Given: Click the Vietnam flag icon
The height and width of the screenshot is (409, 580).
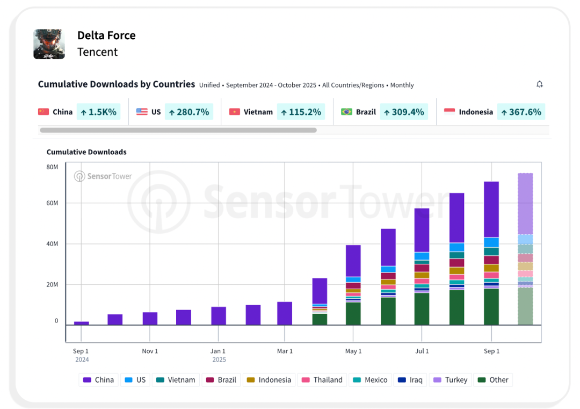Looking at the screenshot, I should click(235, 112).
